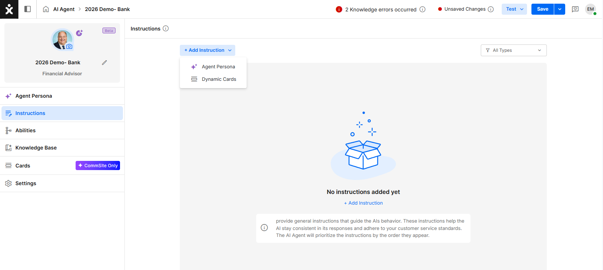The height and width of the screenshot is (270, 603).
Task: Click the Save button
Action: point(542,9)
